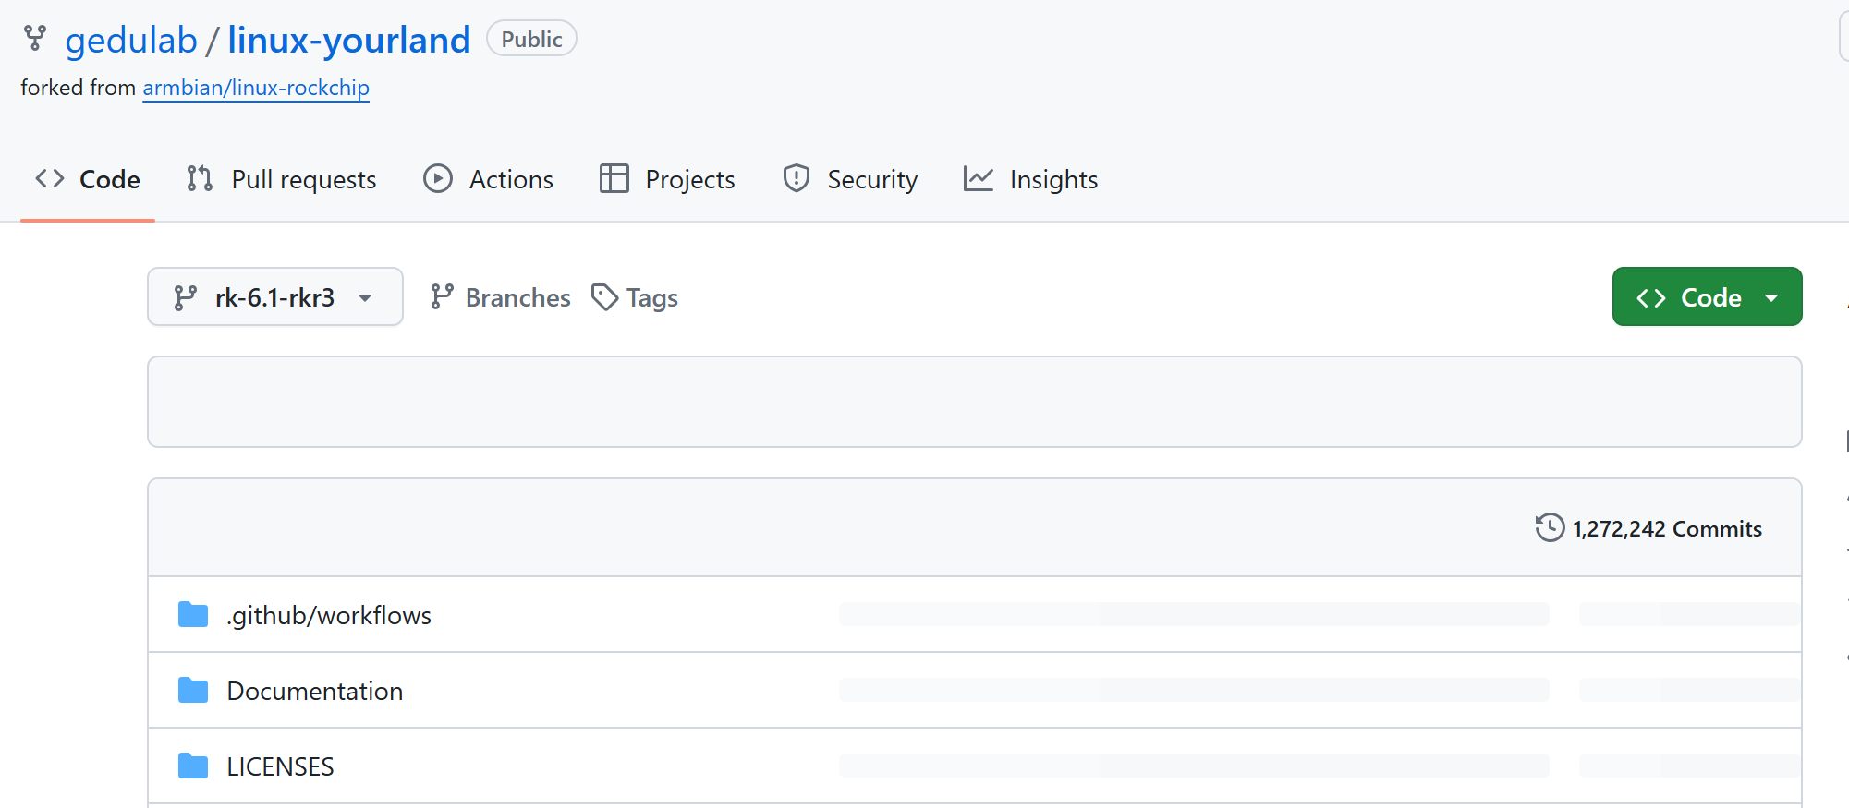This screenshot has width=1849, height=808.
Task: Click the Branches git-branch icon
Action: pos(443,296)
